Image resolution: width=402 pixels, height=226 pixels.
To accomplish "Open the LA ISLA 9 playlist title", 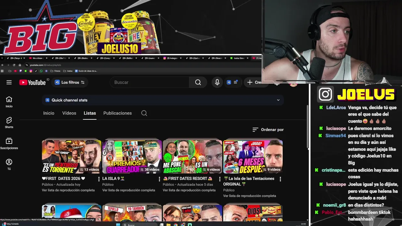I will pyautogui.click(x=113, y=179).
